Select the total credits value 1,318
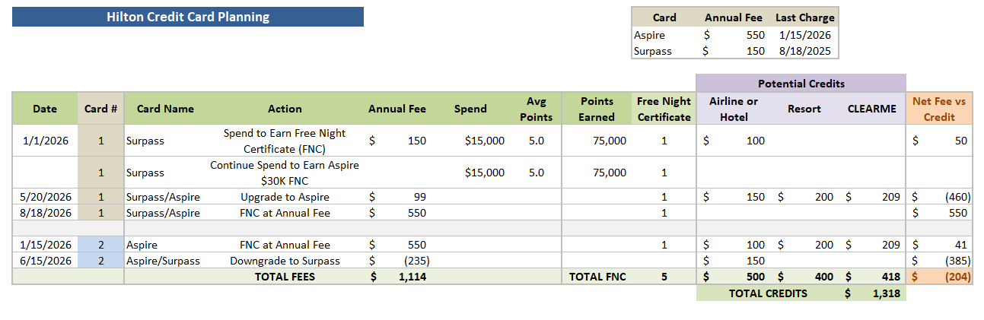Viewport: 984px width, 320px height. point(873,293)
